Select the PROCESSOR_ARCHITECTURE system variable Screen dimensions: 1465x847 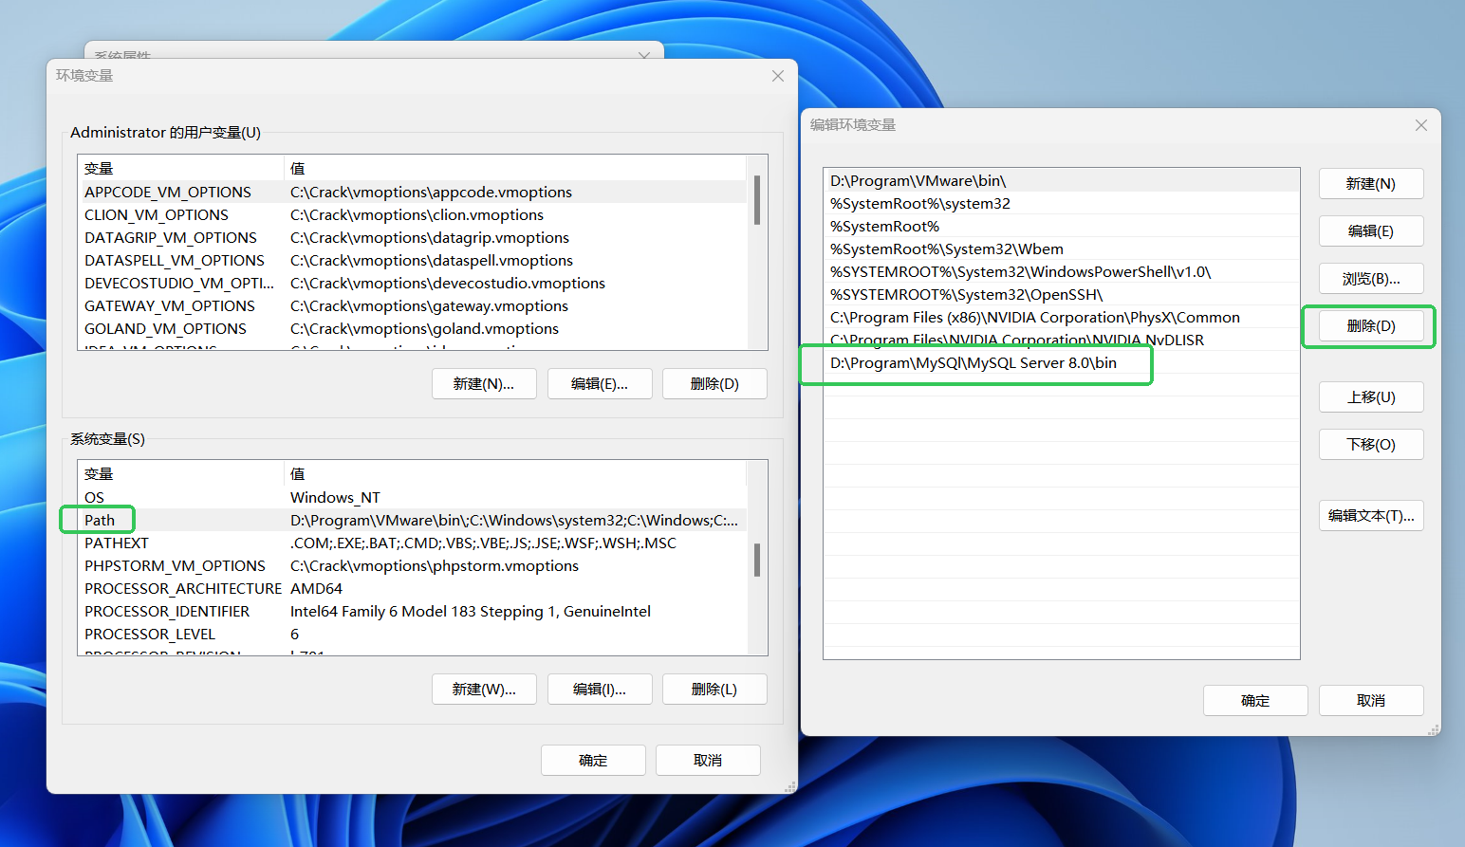pos(413,589)
